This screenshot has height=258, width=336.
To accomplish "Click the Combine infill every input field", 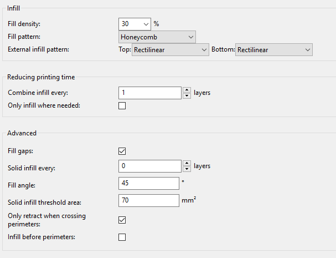I will coord(150,93).
